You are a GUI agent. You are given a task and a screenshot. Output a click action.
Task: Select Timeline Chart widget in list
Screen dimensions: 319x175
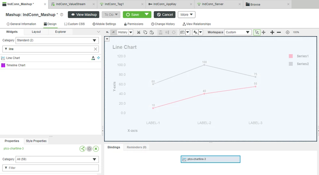coord(51,65)
